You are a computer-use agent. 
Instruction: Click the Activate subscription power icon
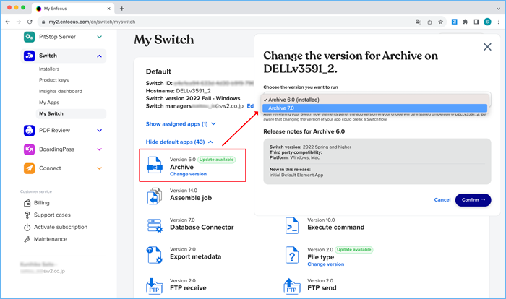tap(27, 227)
